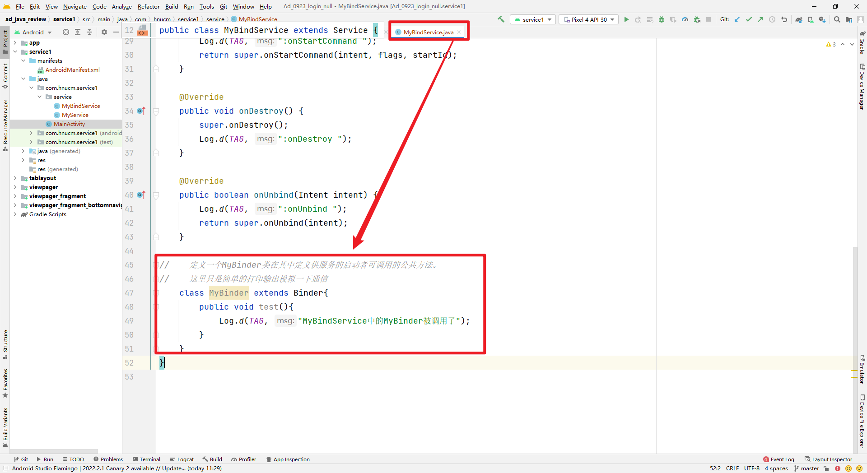Collapse the service1 module node
Screen dimensions: 867x473
click(15, 52)
